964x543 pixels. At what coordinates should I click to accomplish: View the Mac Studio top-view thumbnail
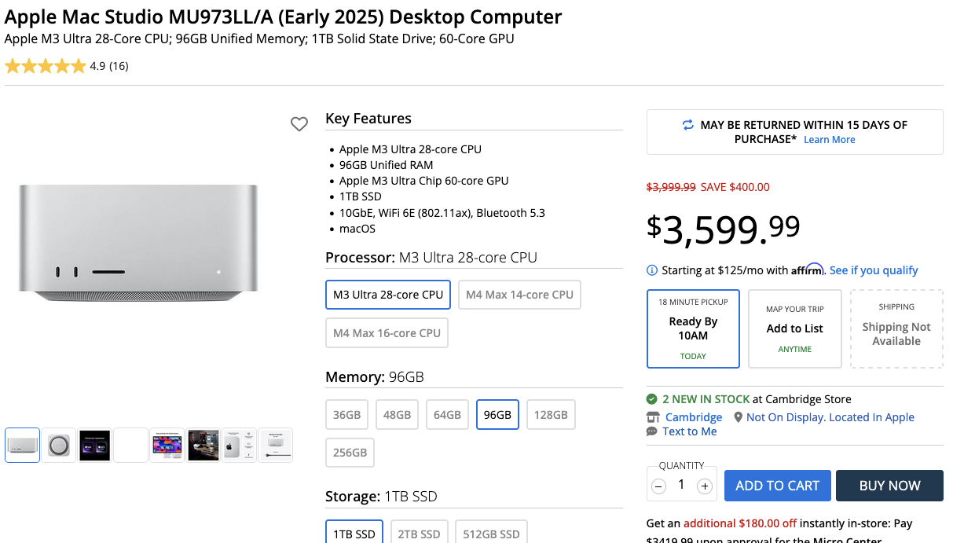tap(59, 446)
